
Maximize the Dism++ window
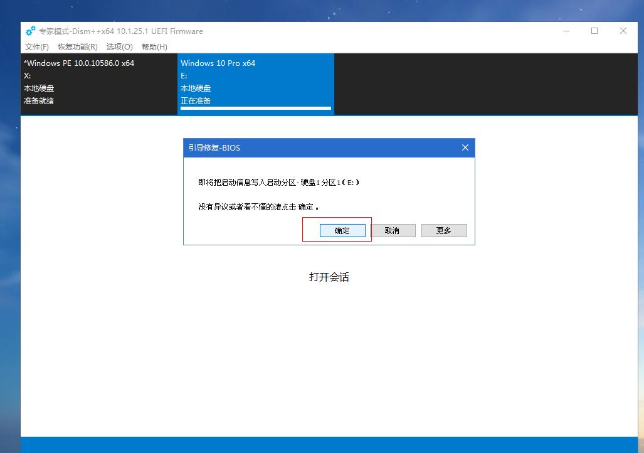594,31
